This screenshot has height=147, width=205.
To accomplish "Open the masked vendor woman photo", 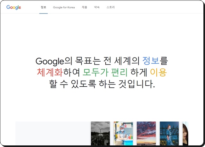I will 123,134.
